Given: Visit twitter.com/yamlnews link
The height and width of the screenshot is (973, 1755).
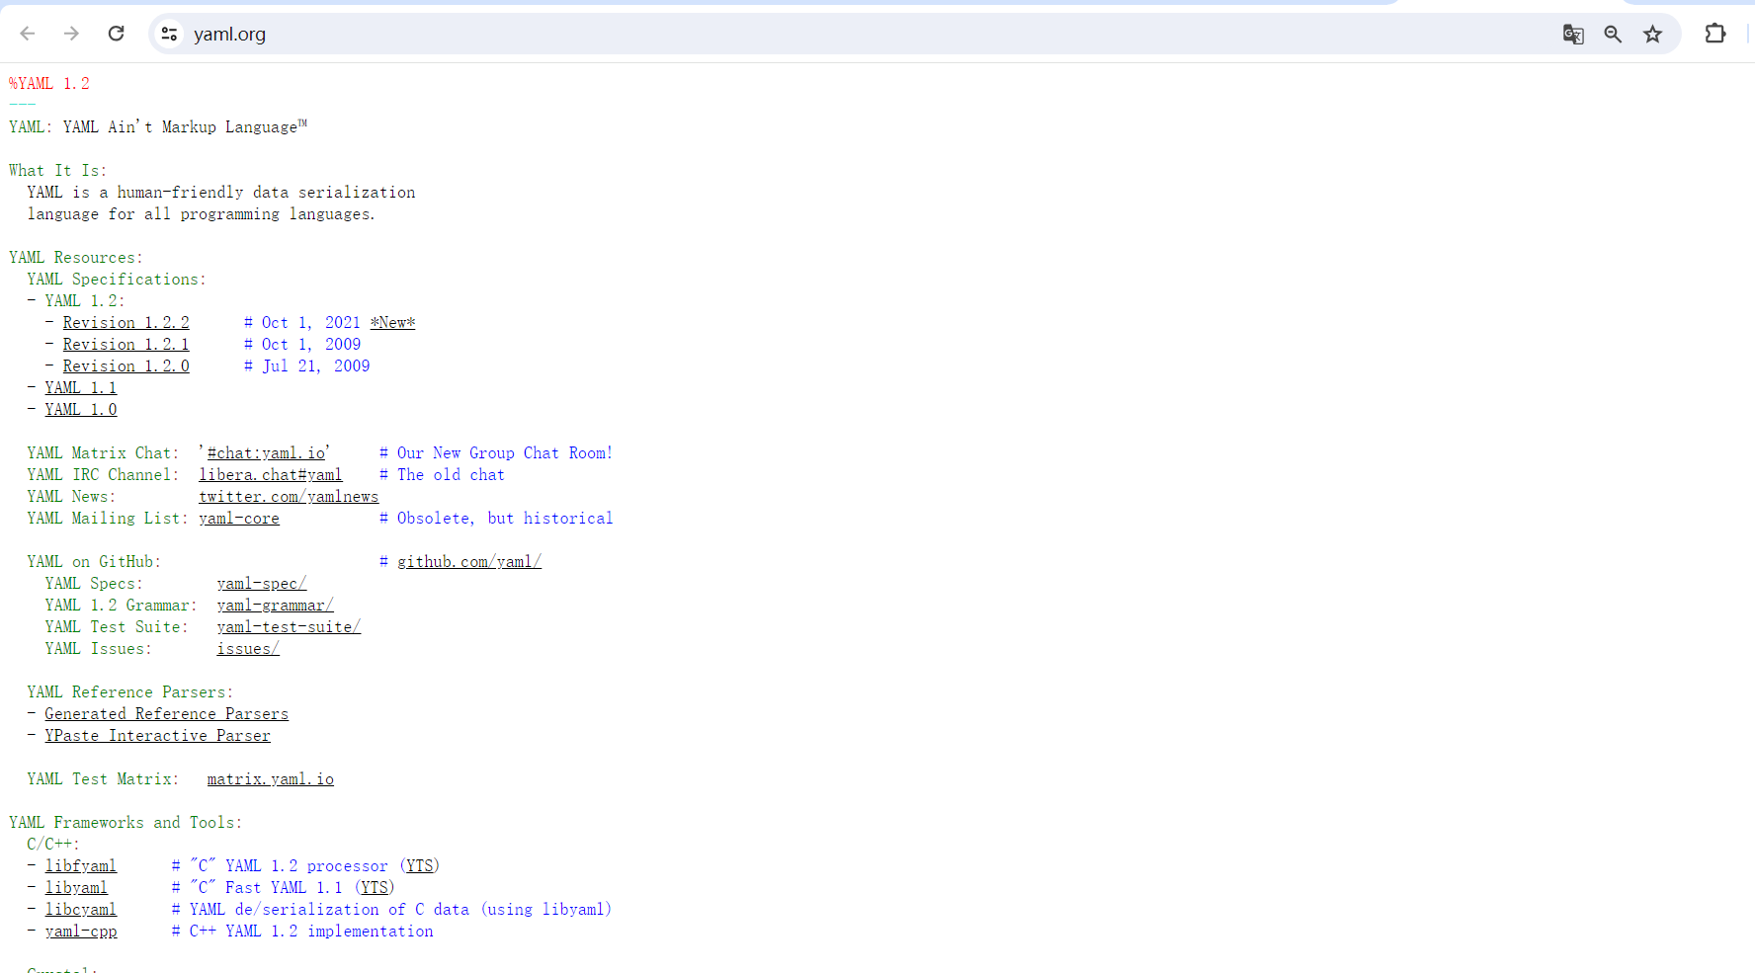Looking at the screenshot, I should coord(289,497).
